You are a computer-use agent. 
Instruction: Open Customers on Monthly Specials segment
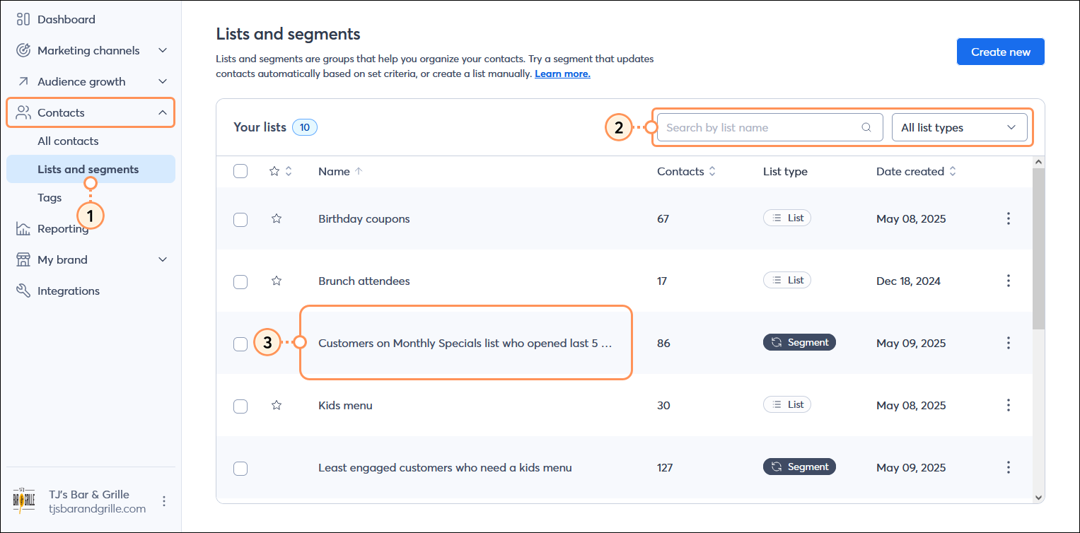(x=465, y=343)
